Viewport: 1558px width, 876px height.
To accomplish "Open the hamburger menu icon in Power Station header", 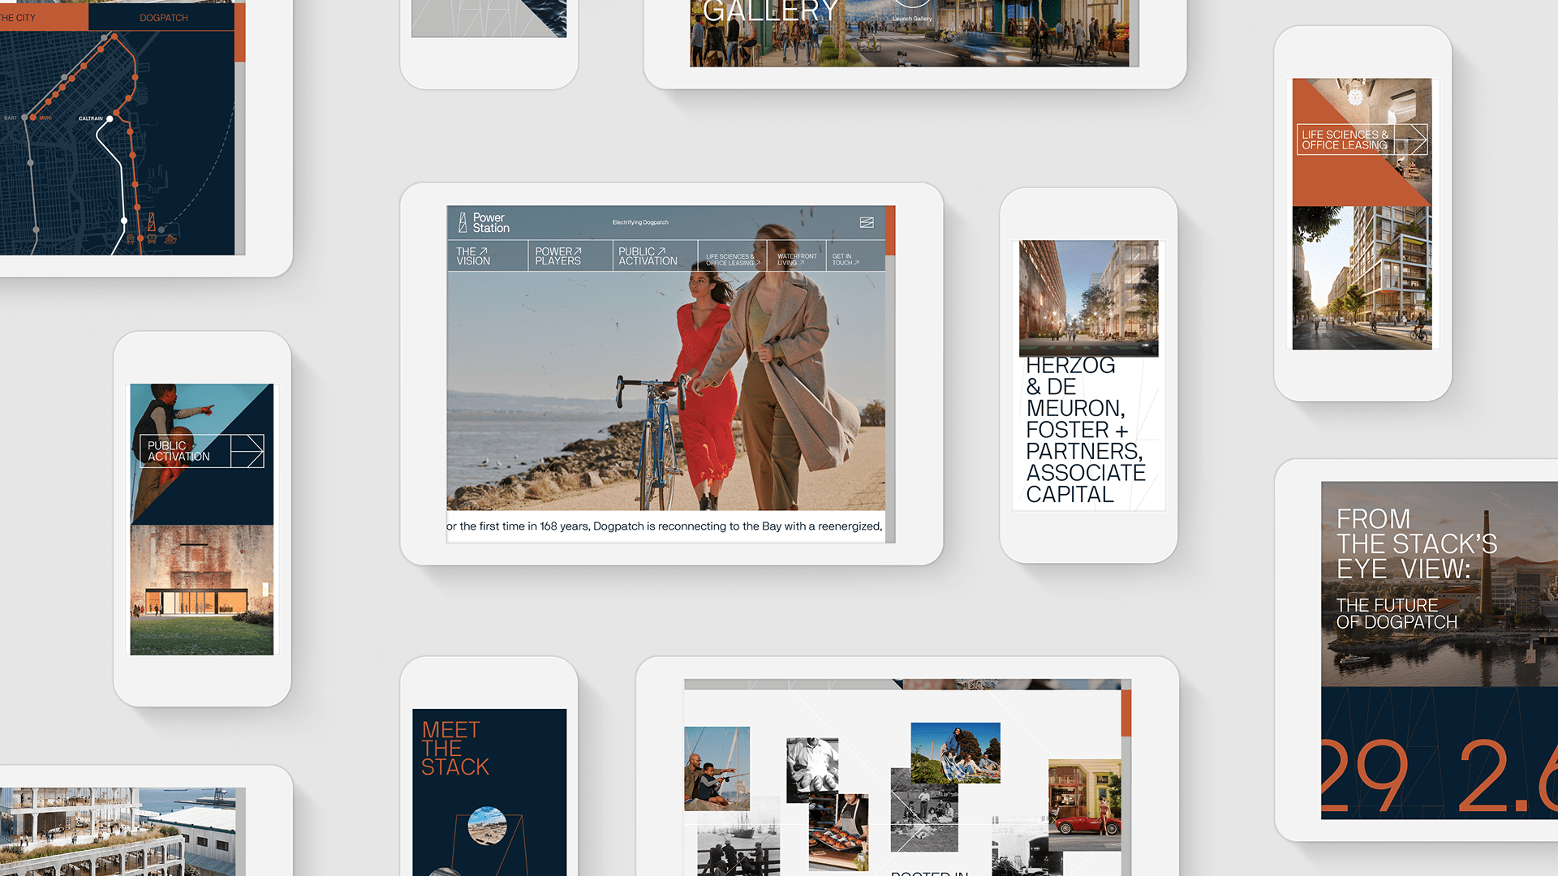I will [867, 222].
